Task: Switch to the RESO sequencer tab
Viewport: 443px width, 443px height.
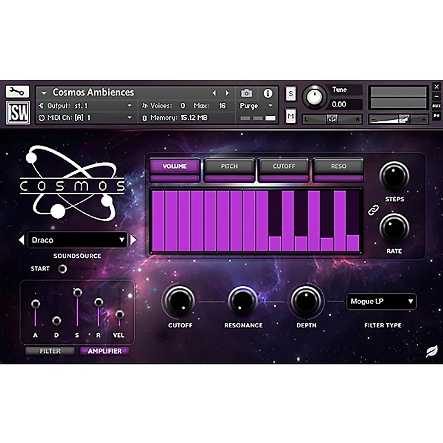Action: click(338, 166)
